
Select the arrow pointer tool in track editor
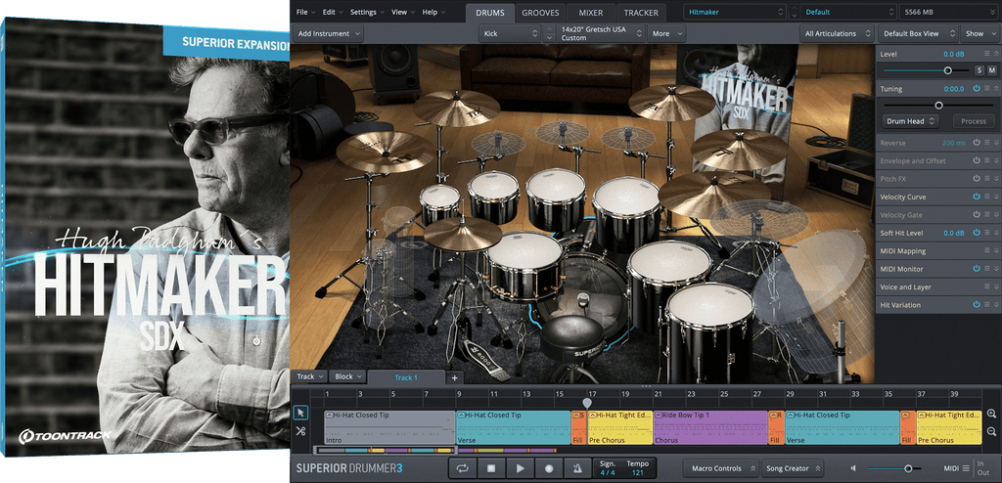point(300,414)
